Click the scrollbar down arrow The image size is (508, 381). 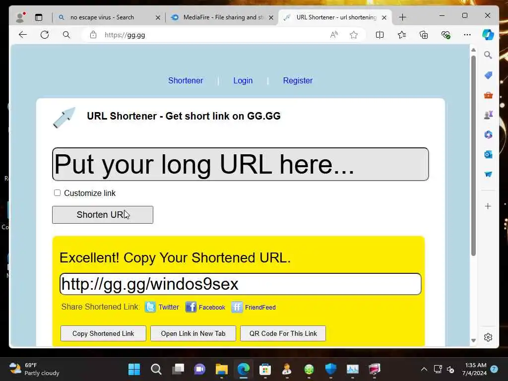coord(473,340)
